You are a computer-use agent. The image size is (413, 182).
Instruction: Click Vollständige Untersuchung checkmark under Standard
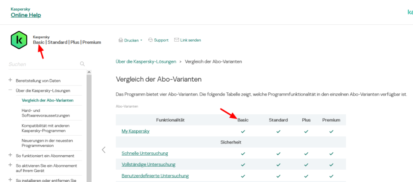(278, 165)
